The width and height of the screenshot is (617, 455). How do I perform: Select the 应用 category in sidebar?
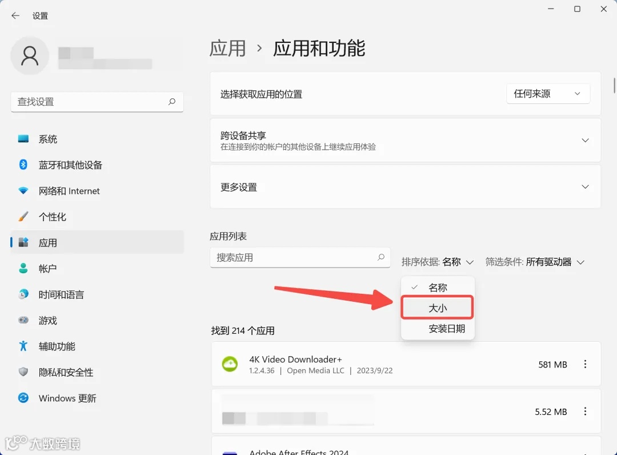[97, 242]
